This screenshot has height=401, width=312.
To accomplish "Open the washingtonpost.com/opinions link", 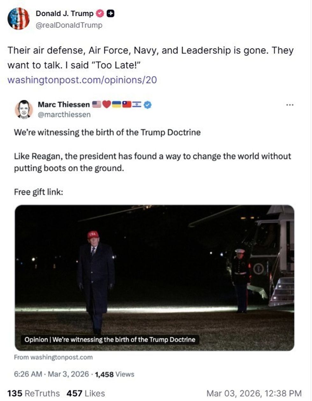I will tap(82, 80).
